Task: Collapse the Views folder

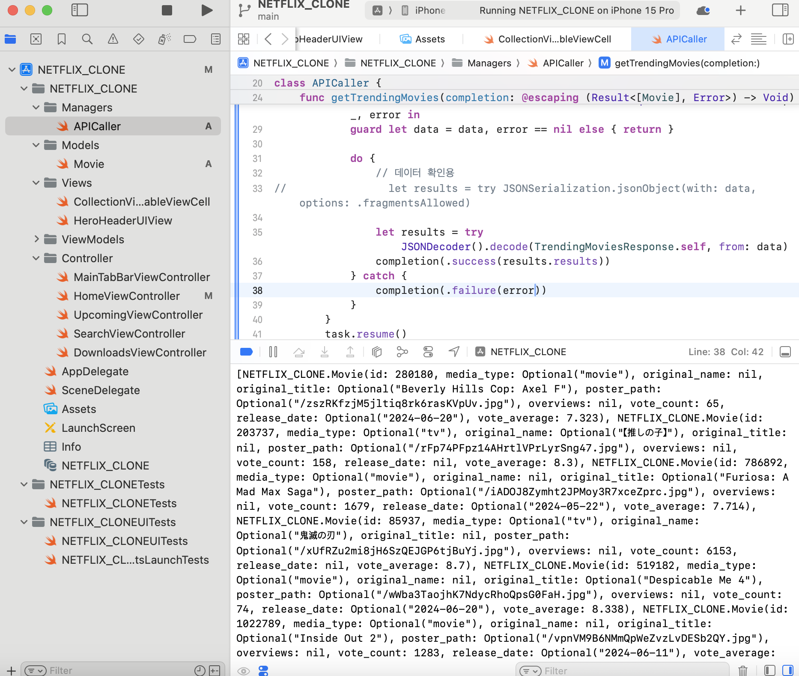Action: tap(36, 182)
